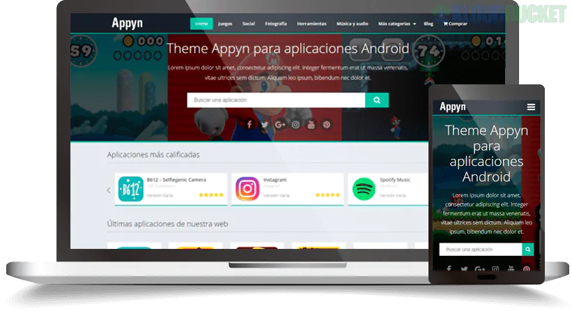572x311 pixels.
Task: Open B612 - Selfiegenic Camera title
Action: pyautogui.click(x=176, y=180)
